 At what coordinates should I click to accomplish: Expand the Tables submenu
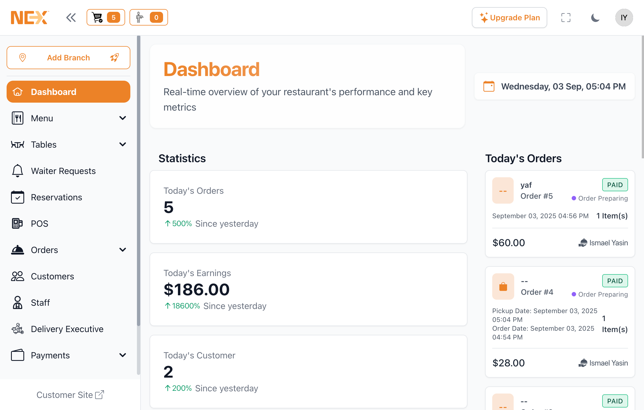(123, 145)
